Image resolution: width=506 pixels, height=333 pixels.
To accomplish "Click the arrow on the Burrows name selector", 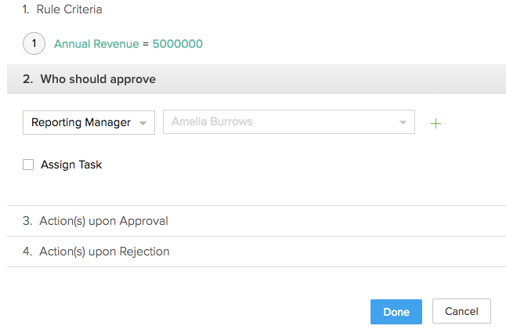I will pos(403,123).
